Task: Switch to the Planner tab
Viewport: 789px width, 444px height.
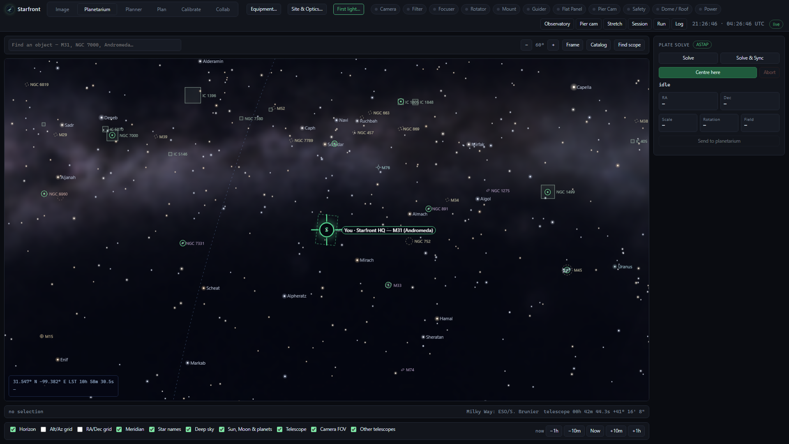Action: [x=134, y=9]
